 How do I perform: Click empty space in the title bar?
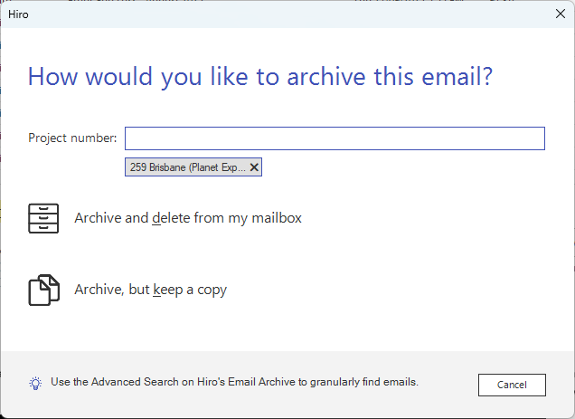tap(271, 14)
